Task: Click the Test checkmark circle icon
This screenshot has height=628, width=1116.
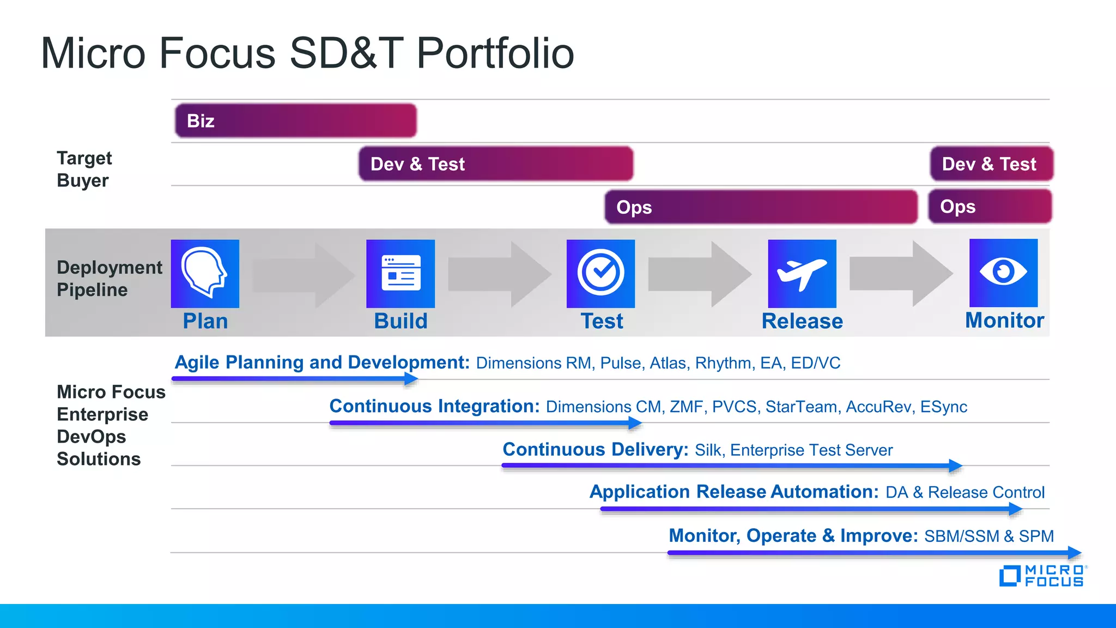Action: click(601, 274)
